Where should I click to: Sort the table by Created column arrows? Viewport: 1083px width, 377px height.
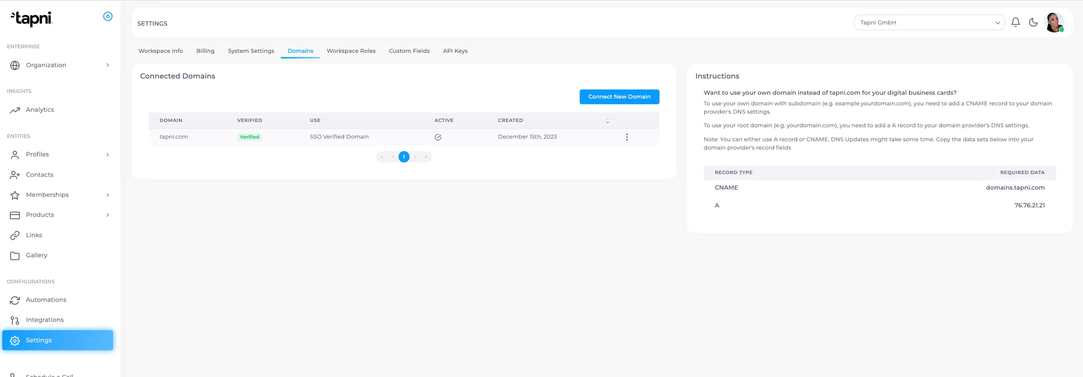point(607,121)
